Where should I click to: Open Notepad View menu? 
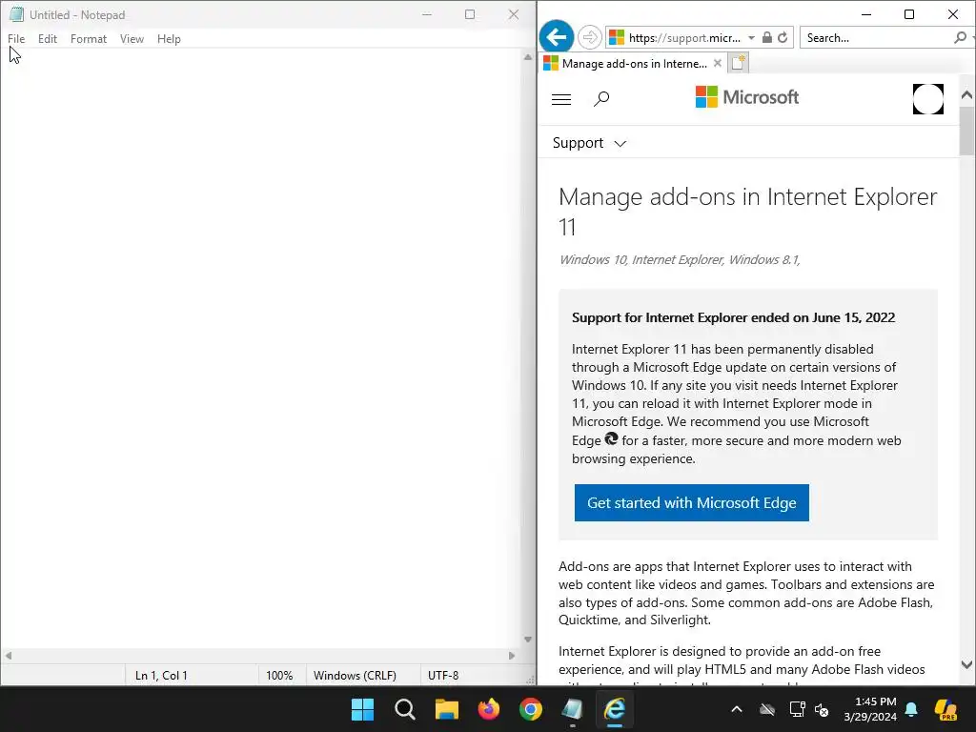click(132, 38)
